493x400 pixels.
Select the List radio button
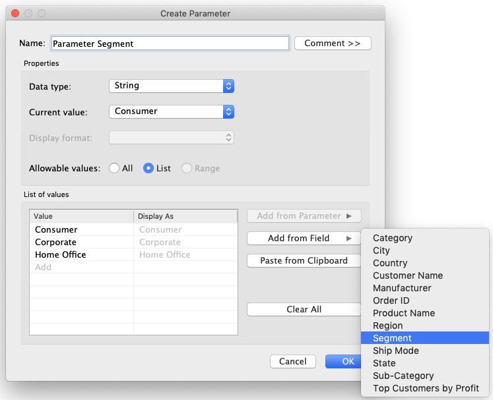tap(148, 168)
